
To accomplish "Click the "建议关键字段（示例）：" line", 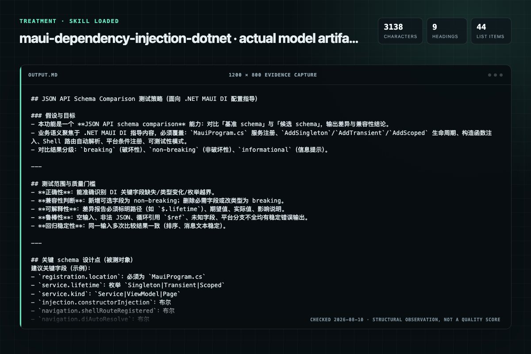I will [x=61, y=268].
